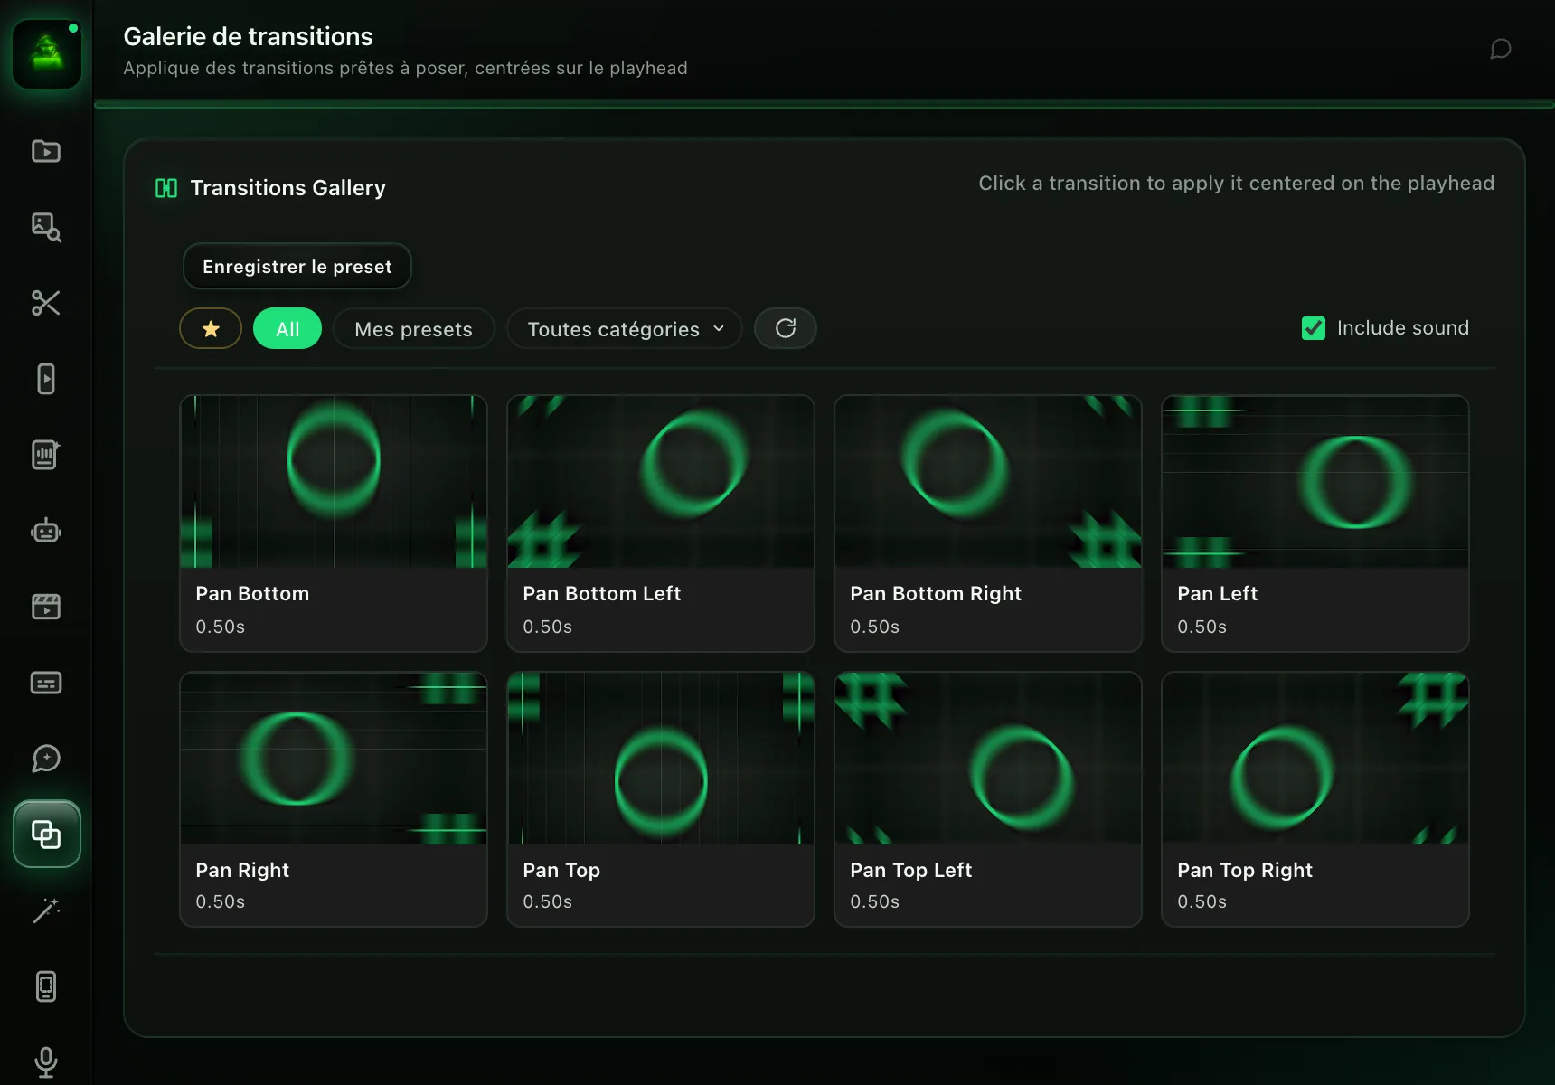The height and width of the screenshot is (1085, 1555).
Task: Click the refresh transitions icon button
Action: (786, 328)
